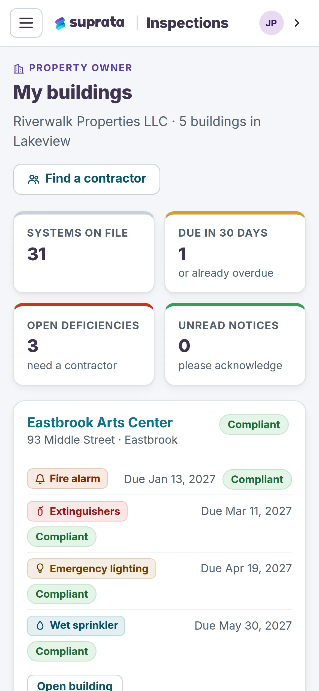Click the Compliant badge beside Eastbrook Arts Center
Viewport: 319px width, 691px height.
[x=254, y=424]
